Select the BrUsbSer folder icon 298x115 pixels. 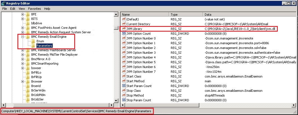(28, 99)
